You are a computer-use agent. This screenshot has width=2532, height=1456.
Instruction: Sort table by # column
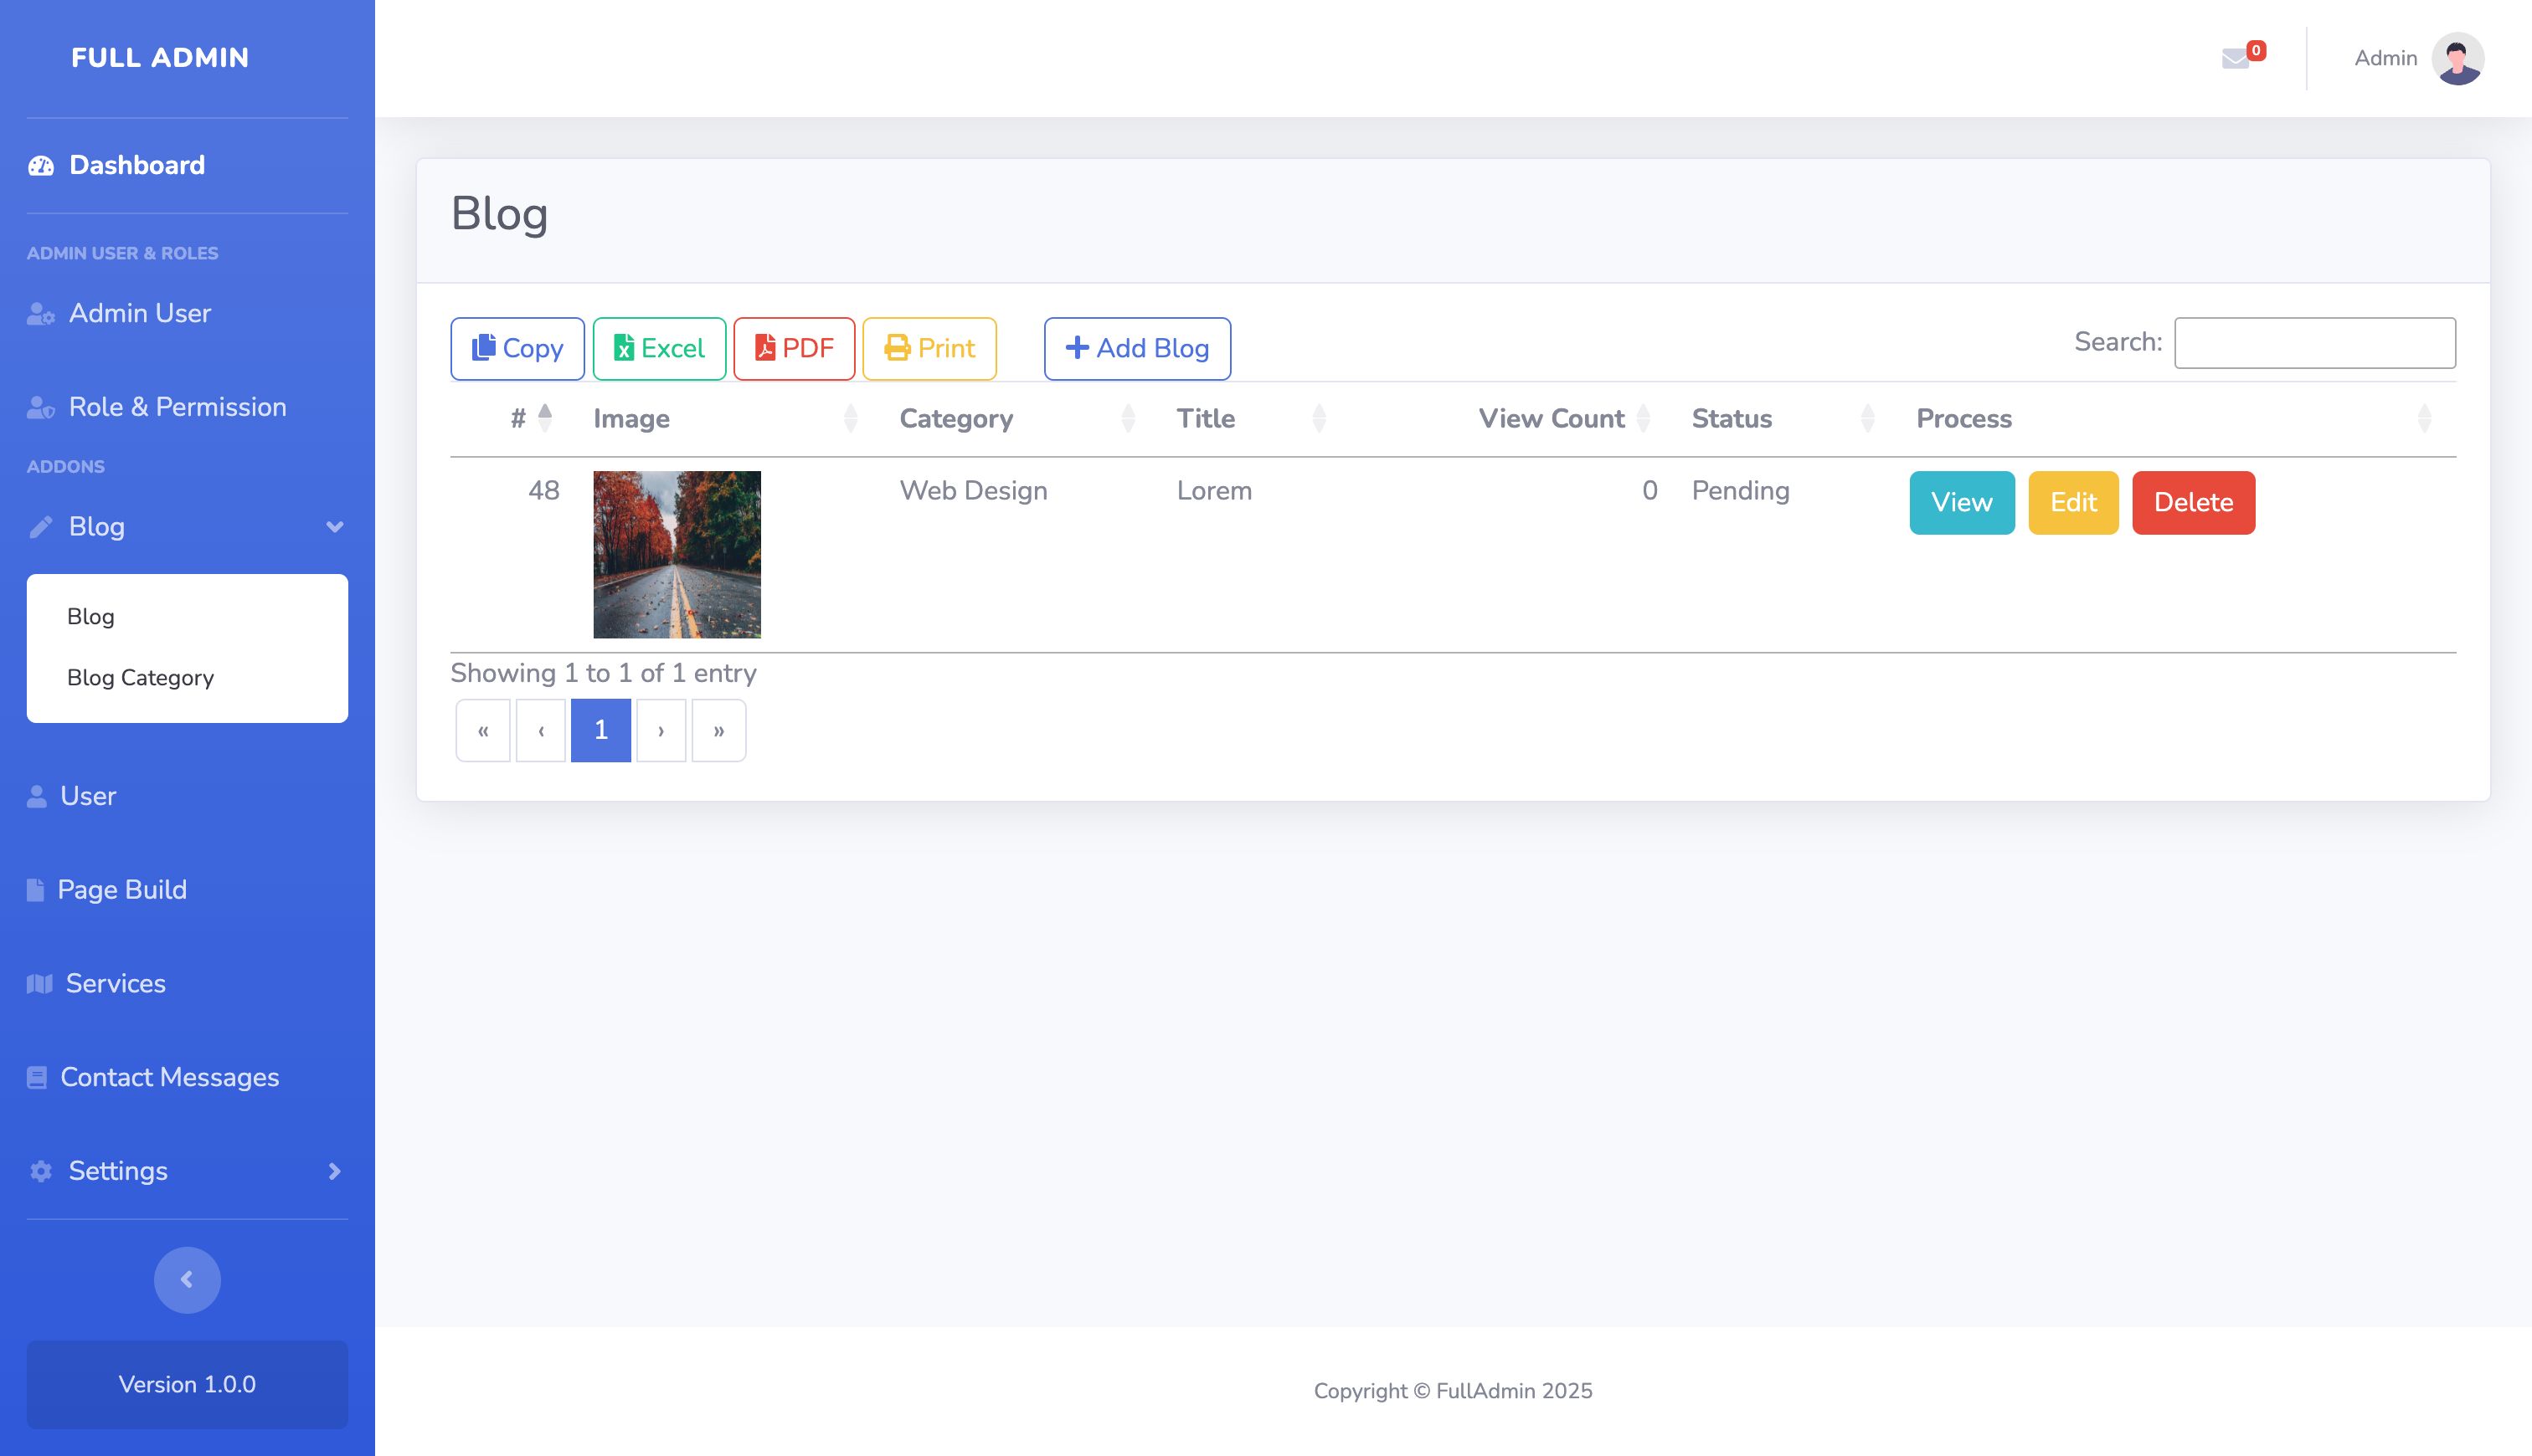pos(518,418)
